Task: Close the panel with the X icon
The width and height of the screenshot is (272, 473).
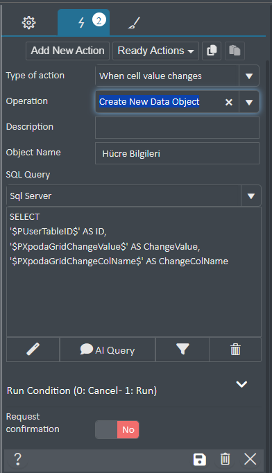Action: coord(250,459)
